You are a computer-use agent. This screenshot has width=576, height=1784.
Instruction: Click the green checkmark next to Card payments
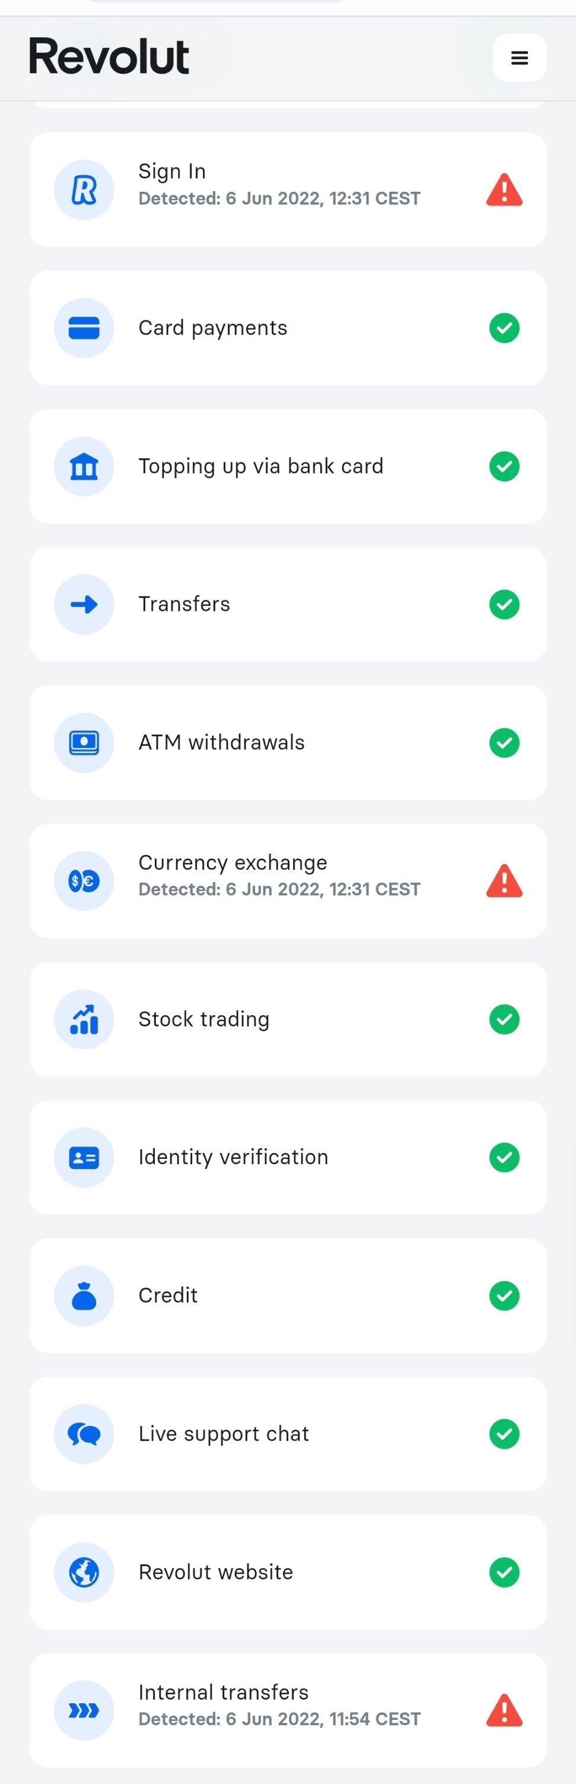point(504,328)
